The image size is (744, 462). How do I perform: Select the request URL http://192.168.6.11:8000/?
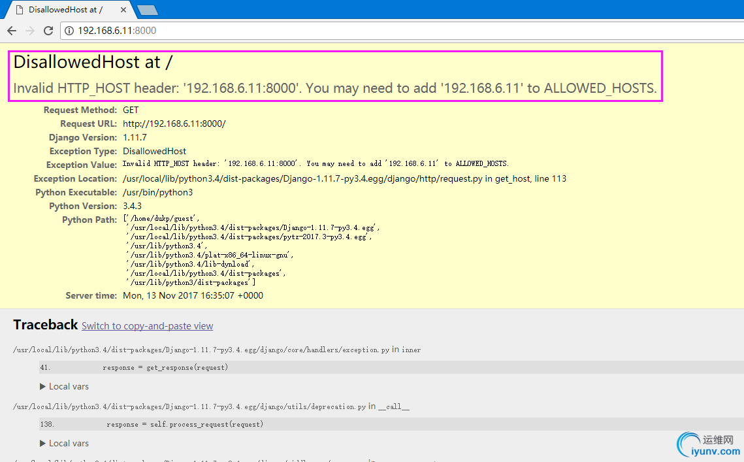pos(174,124)
